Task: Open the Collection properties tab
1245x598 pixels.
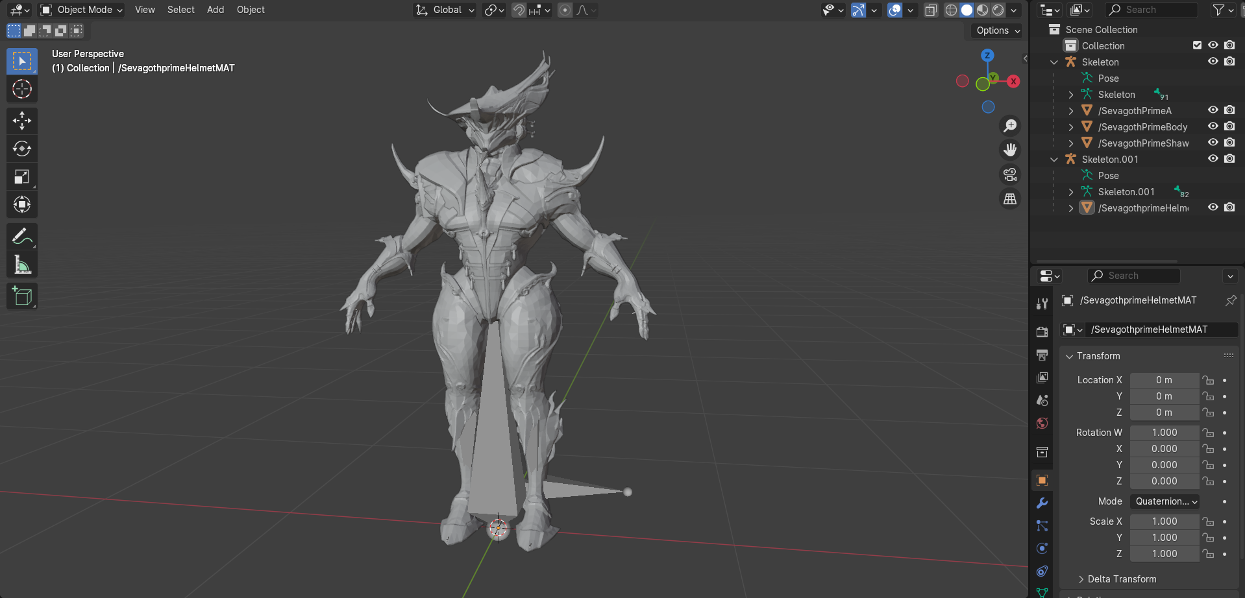Action: point(1042,451)
